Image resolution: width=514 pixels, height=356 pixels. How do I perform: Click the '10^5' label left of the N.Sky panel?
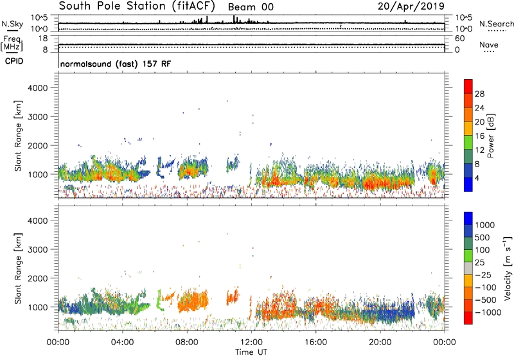click(39, 17)
